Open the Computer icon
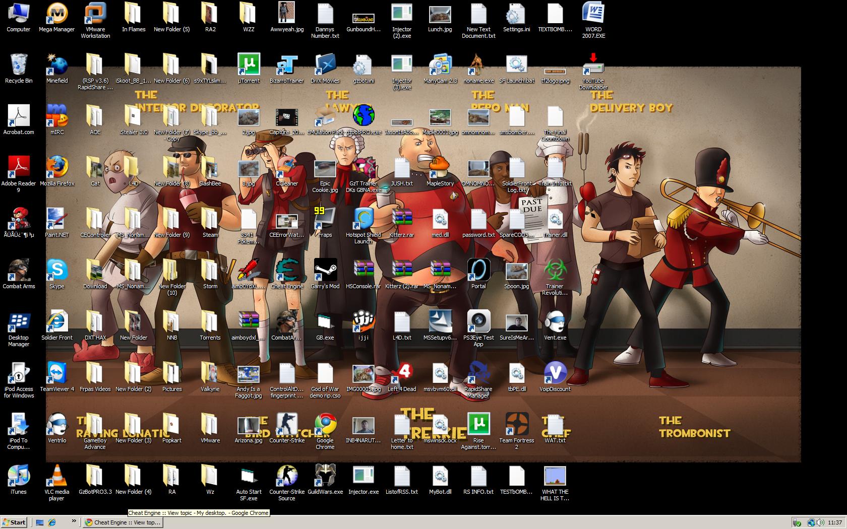The height and width of the screenshot is (529, 847). point(19,18)
